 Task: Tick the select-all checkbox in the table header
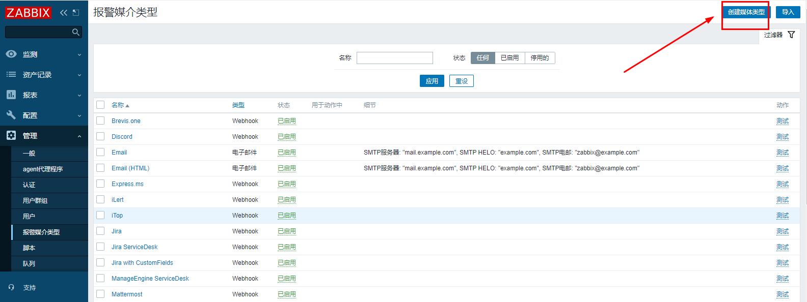coord(100,105)
